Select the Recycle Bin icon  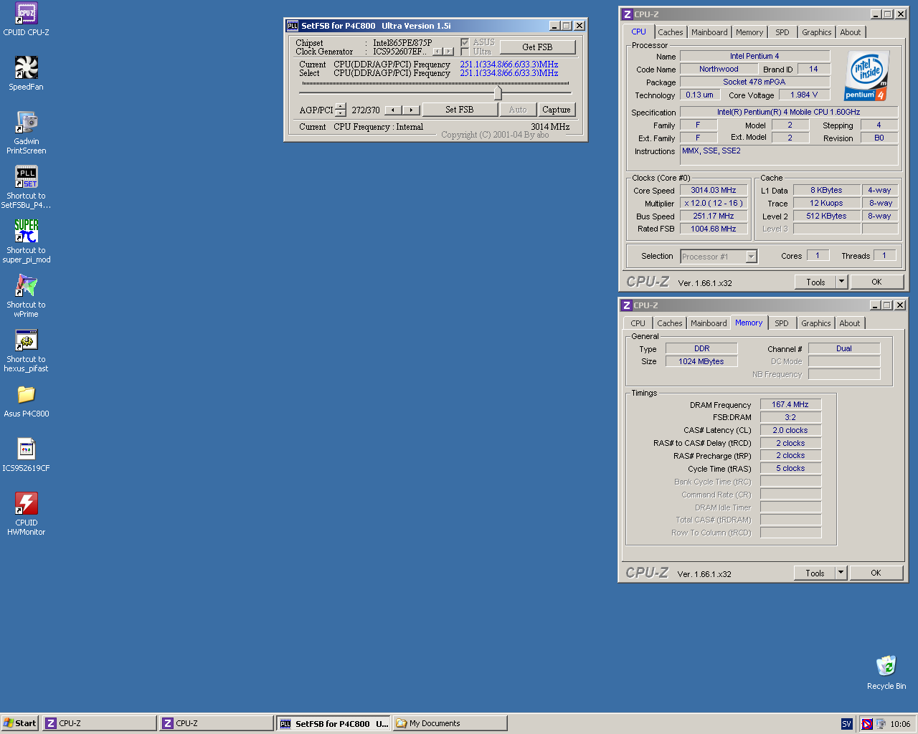[886, 665]
